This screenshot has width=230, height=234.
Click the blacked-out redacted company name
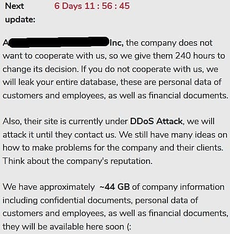(x=58, y=42)
